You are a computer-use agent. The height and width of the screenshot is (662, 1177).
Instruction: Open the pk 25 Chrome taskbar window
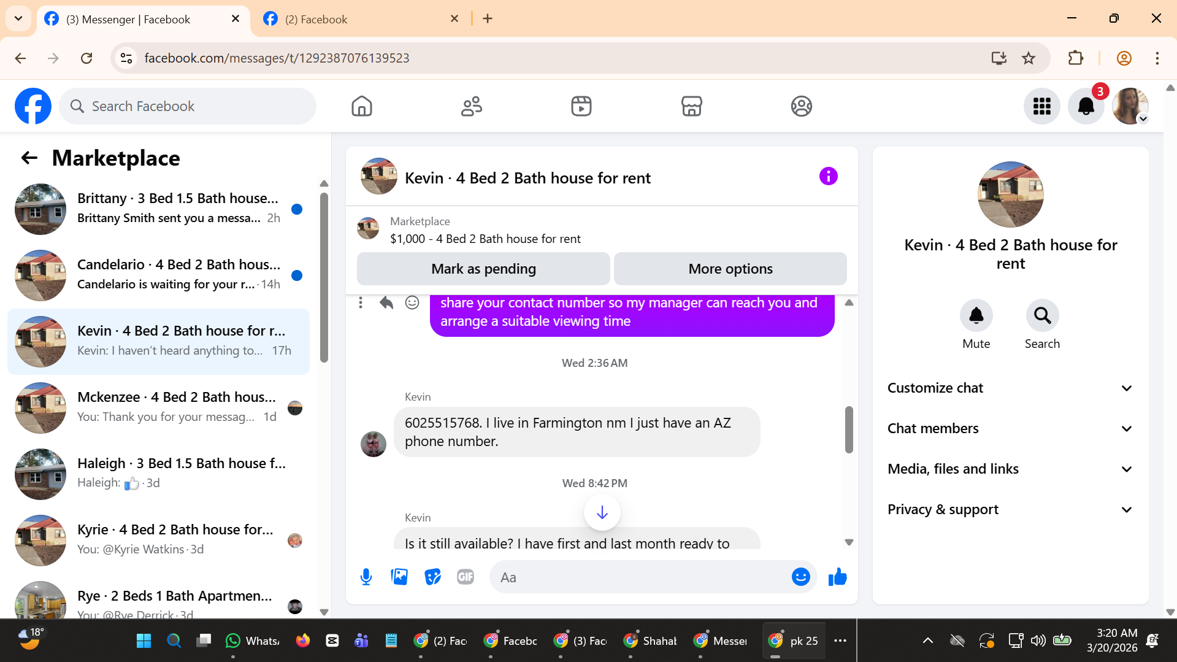pos(793,641)
